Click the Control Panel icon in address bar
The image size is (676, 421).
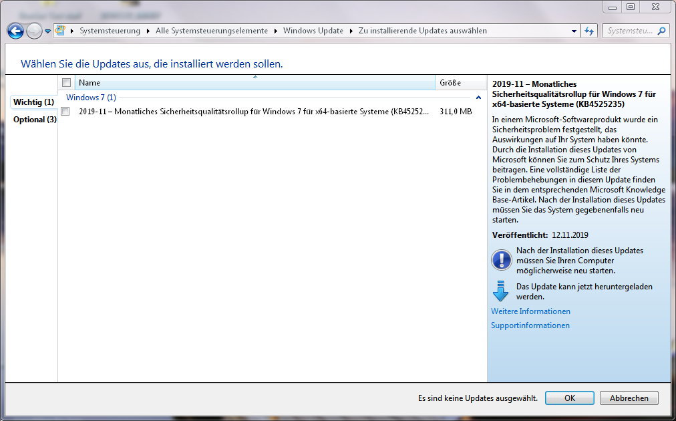click(60, 31)
